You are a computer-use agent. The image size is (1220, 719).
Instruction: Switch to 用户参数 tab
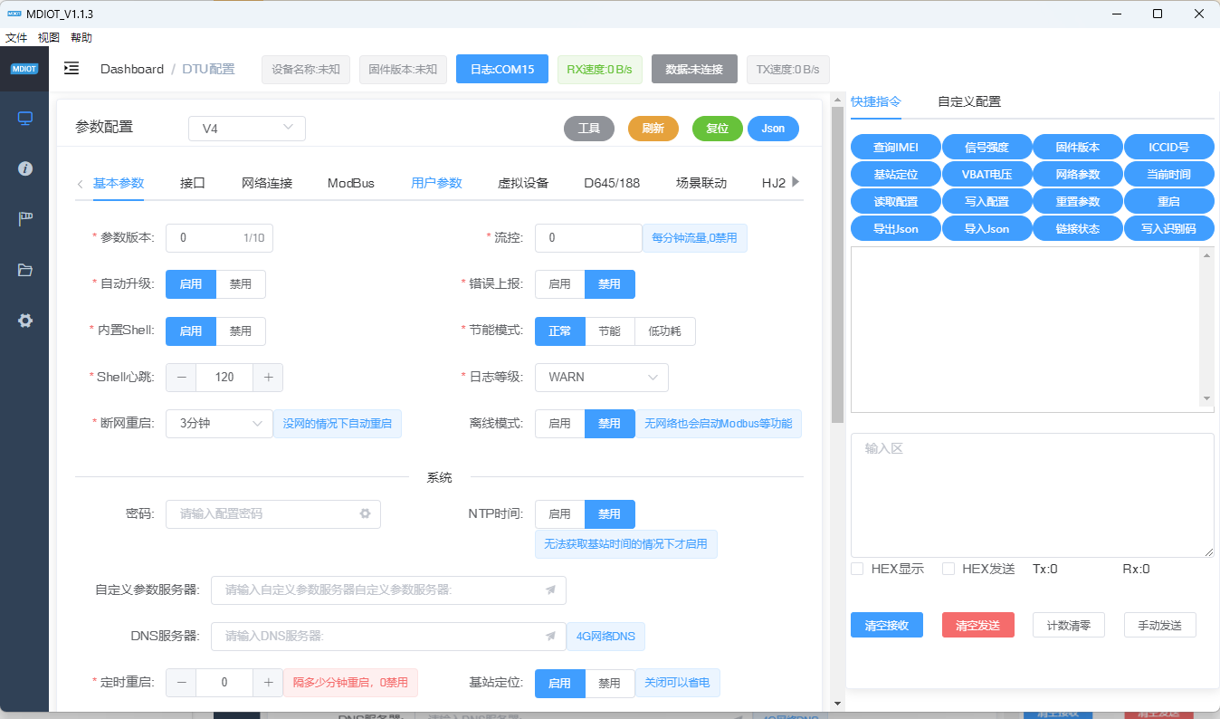(x=436, y=183)
